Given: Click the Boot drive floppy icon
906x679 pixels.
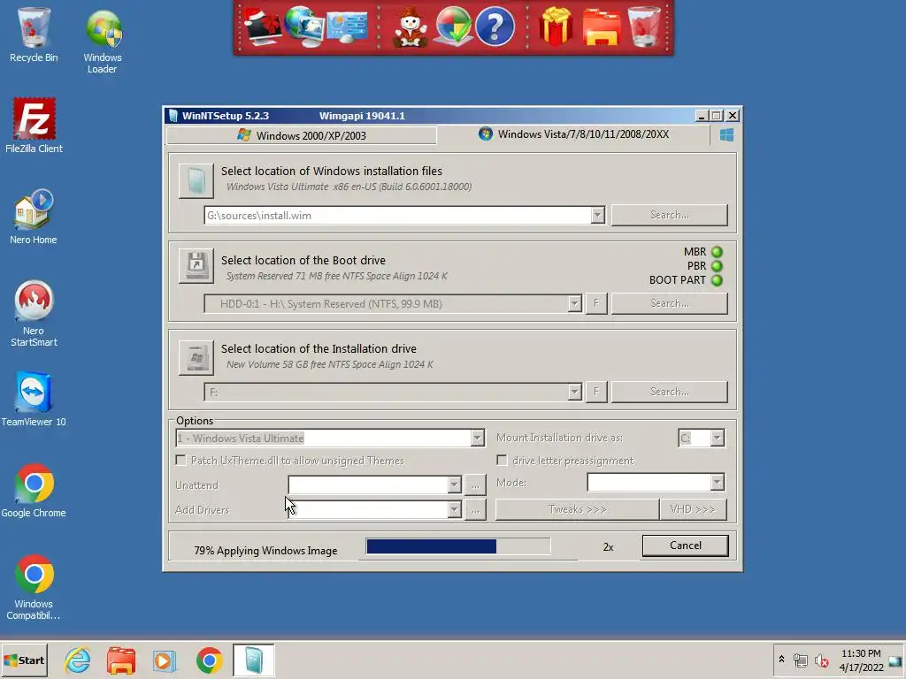Looking at the screenshot, I should (x=196, y=265).
